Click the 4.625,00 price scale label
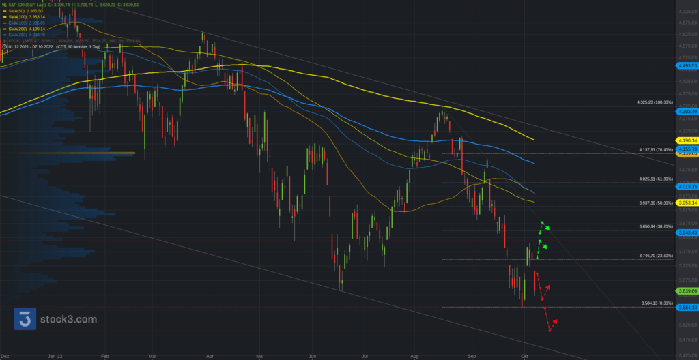 (x=687, y=34)
